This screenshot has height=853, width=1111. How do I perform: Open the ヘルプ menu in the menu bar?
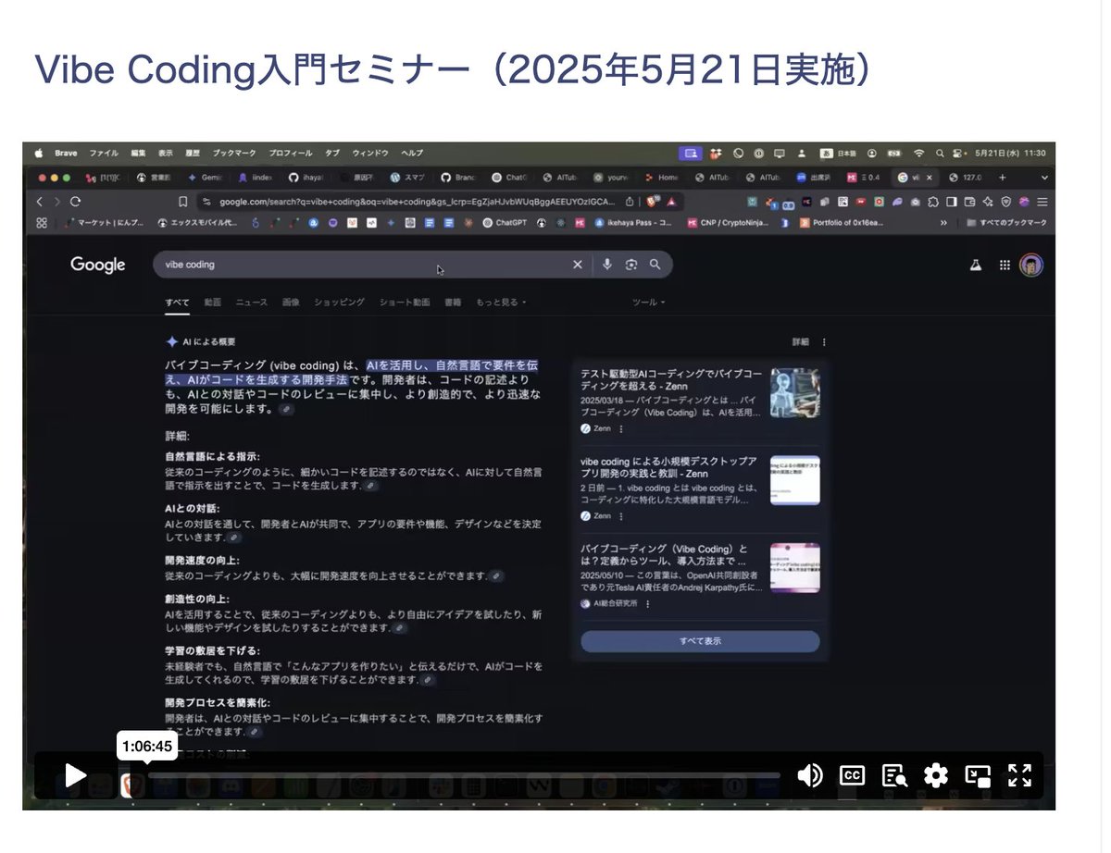tap(412, 153)
